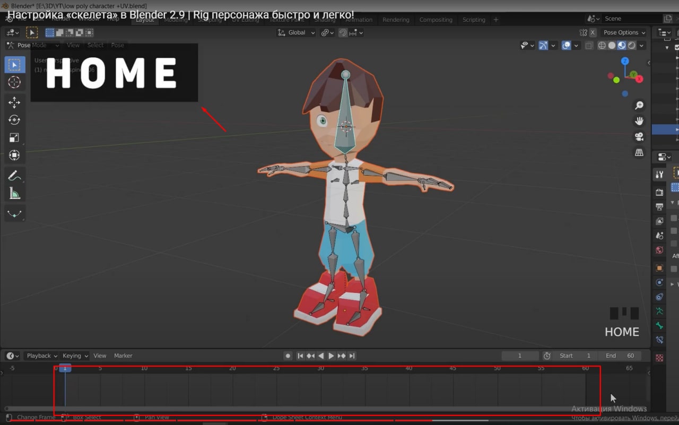Jump to the next keyframe

[342, 355]
